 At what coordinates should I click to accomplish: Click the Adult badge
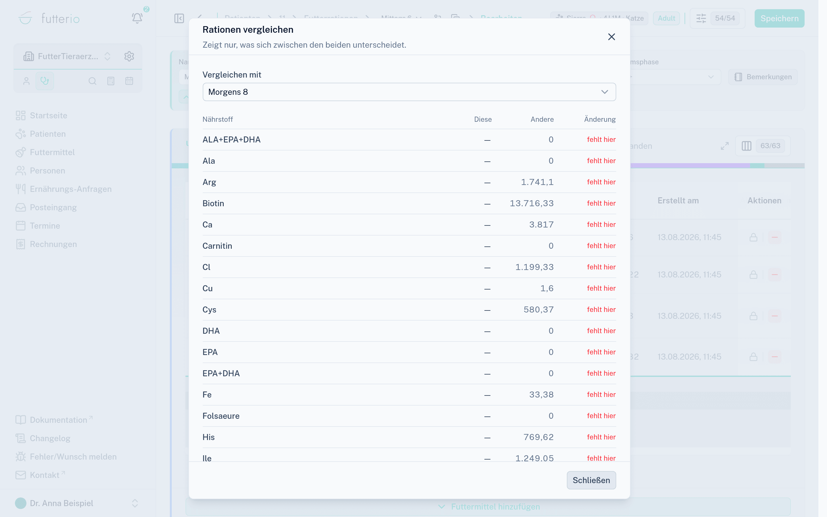(x=666, y=18)
